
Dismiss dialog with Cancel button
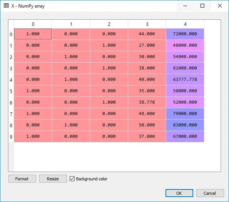click(210, 193)
